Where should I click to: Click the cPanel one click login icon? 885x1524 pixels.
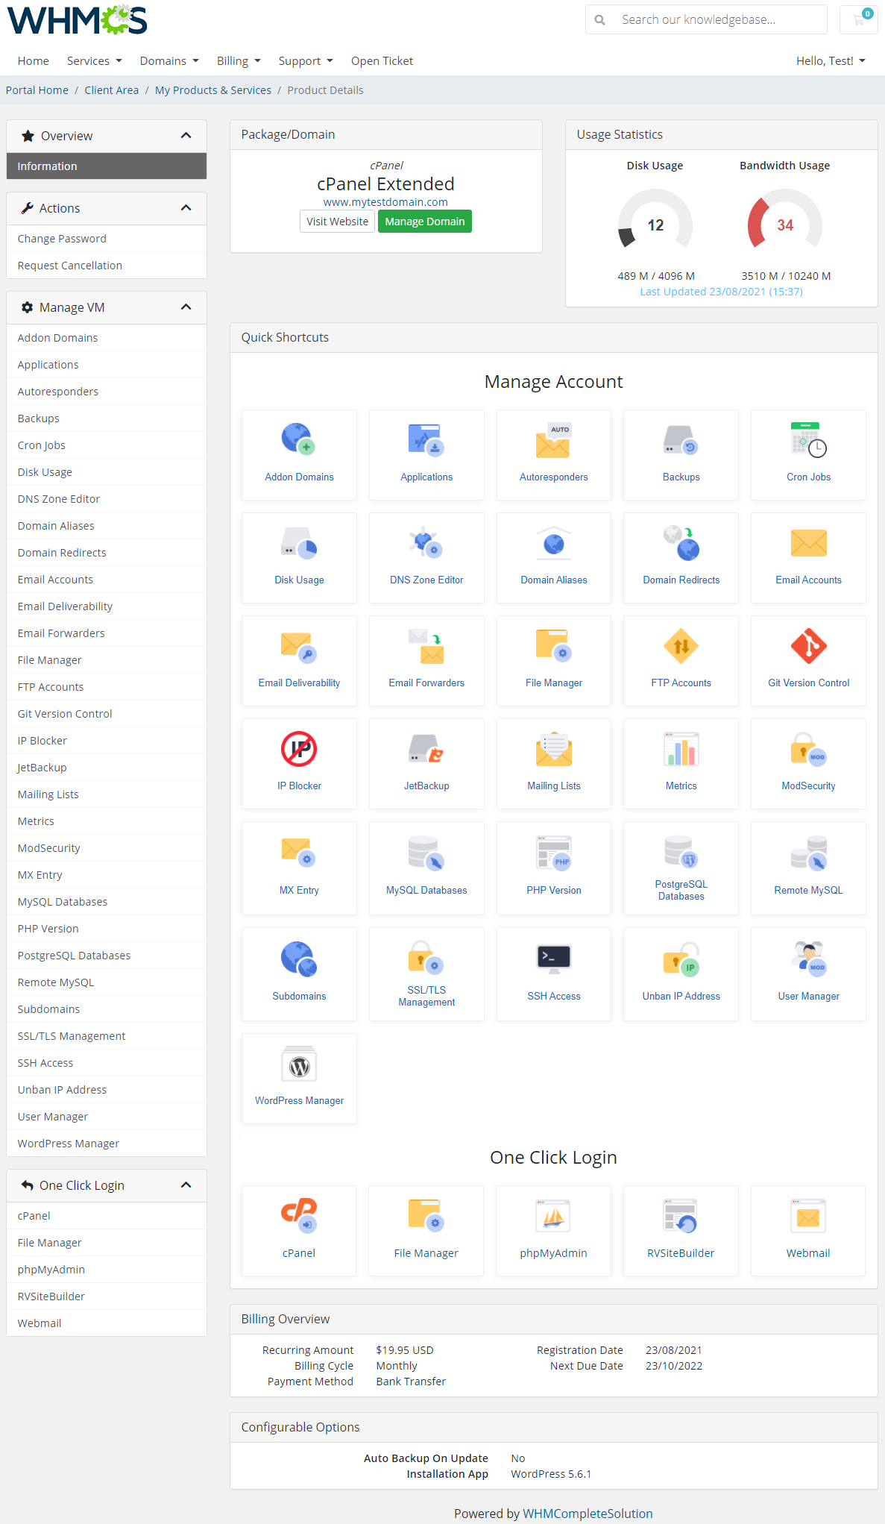pyautogui.click(x=299, y=1215)
